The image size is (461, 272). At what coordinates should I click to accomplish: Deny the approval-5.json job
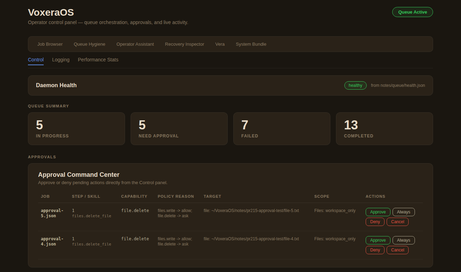(x=375, y=222)
